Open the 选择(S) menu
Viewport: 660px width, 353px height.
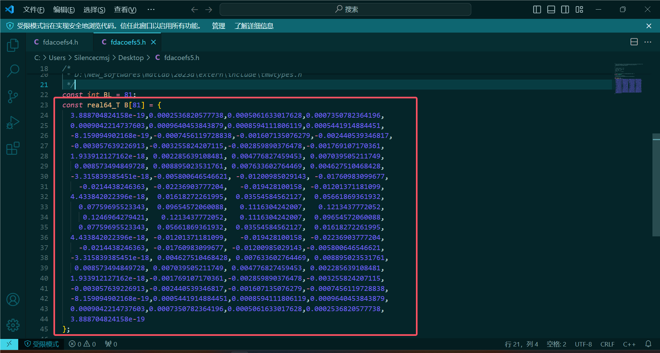94,10
